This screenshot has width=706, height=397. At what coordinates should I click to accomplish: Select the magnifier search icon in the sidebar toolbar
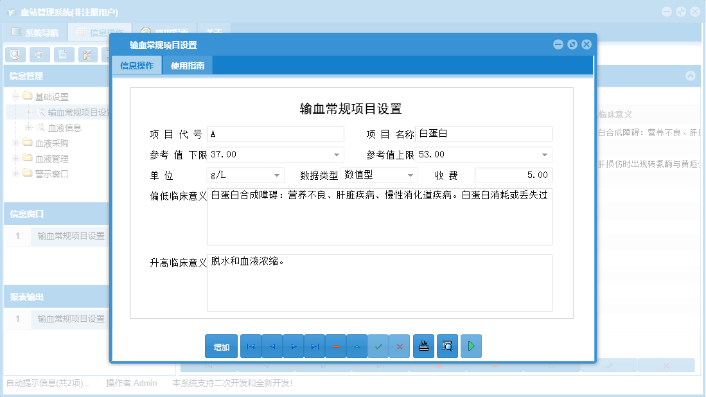[x=14, y=55]
